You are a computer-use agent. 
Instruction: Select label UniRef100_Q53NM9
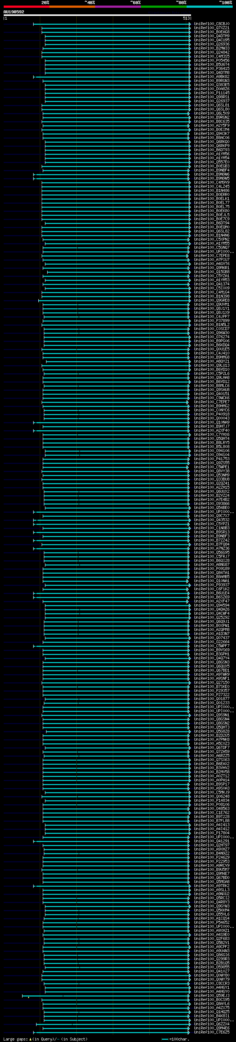click(x=211, y=475)
